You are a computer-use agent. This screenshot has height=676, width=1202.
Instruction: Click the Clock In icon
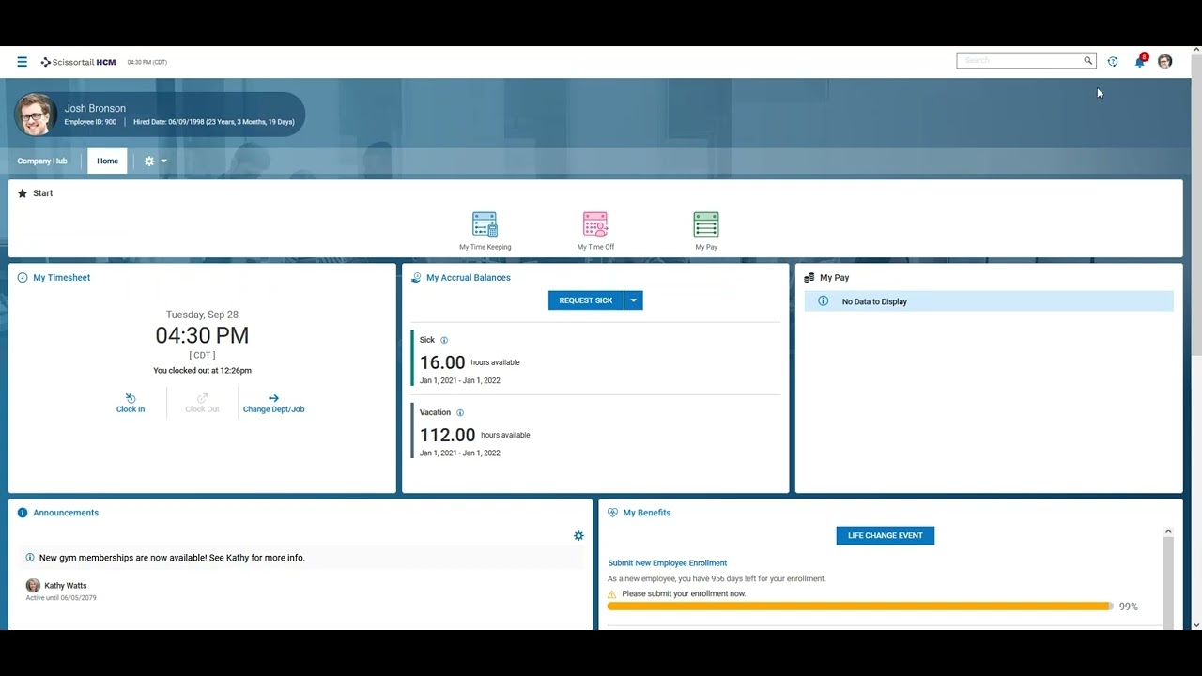131,398
